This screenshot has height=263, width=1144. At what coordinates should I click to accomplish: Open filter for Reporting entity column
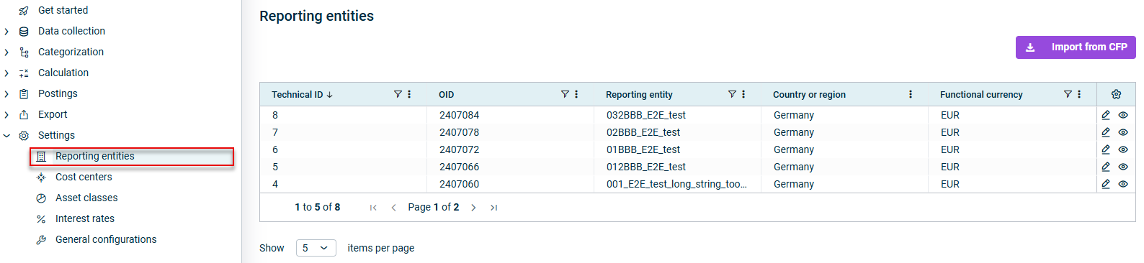coord(732,94)
